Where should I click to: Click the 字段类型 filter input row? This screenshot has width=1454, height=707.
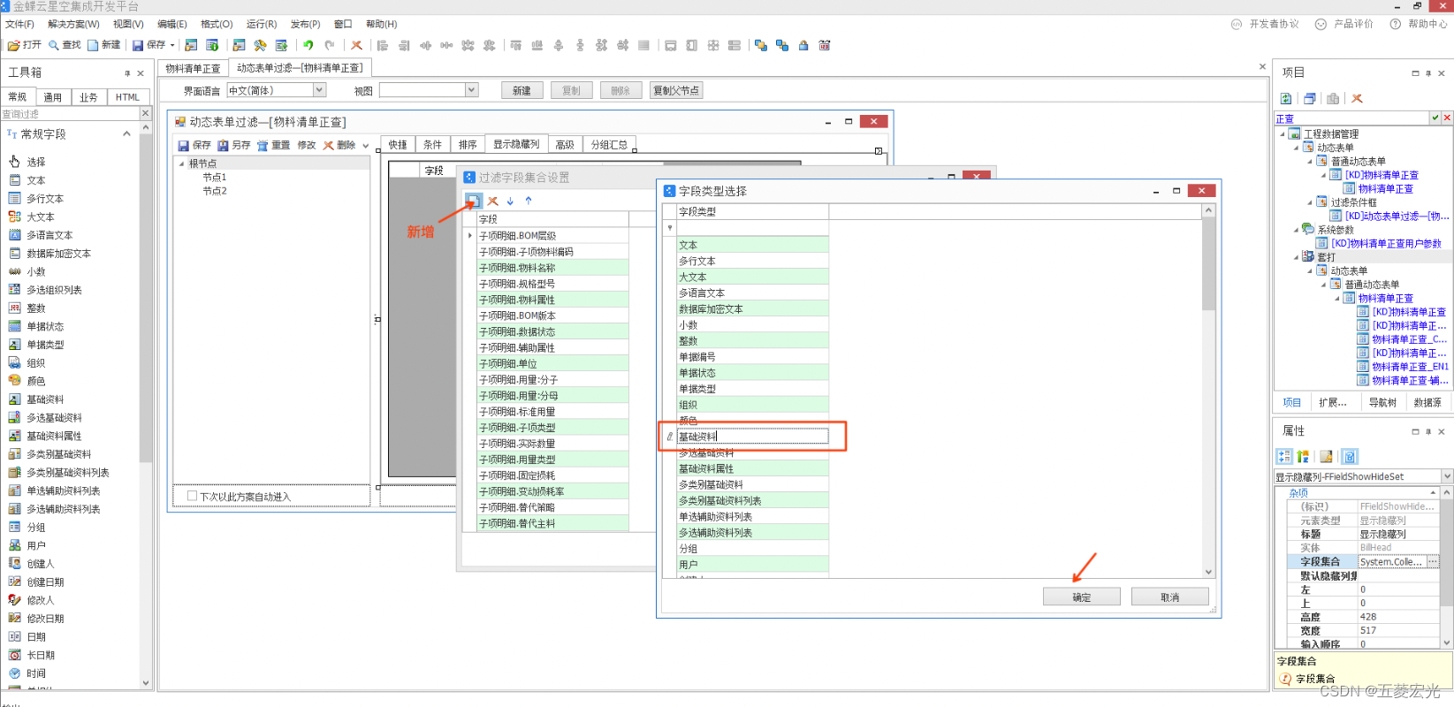751,228
